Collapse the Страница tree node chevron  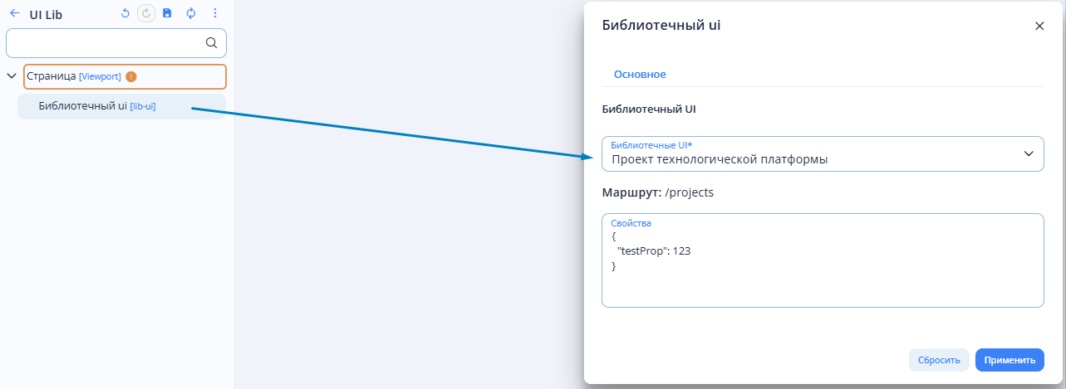[12, 76]
